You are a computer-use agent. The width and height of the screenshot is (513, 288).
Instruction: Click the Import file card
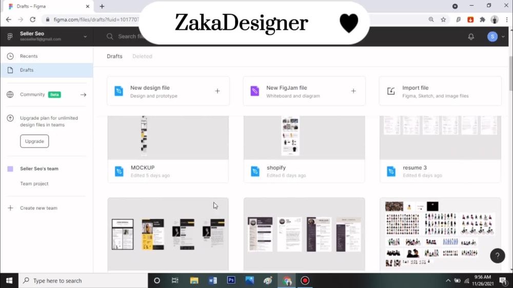pos(440,91)
